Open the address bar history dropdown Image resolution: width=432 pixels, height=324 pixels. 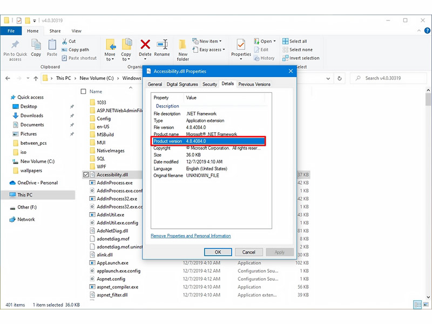[328, 78]
